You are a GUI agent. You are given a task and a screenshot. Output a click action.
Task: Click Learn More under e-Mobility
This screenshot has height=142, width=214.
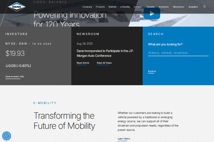pyautogui.click(x=124, y=139)
